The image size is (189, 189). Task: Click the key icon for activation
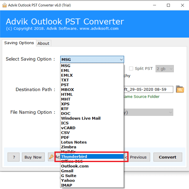coord(52,157)
